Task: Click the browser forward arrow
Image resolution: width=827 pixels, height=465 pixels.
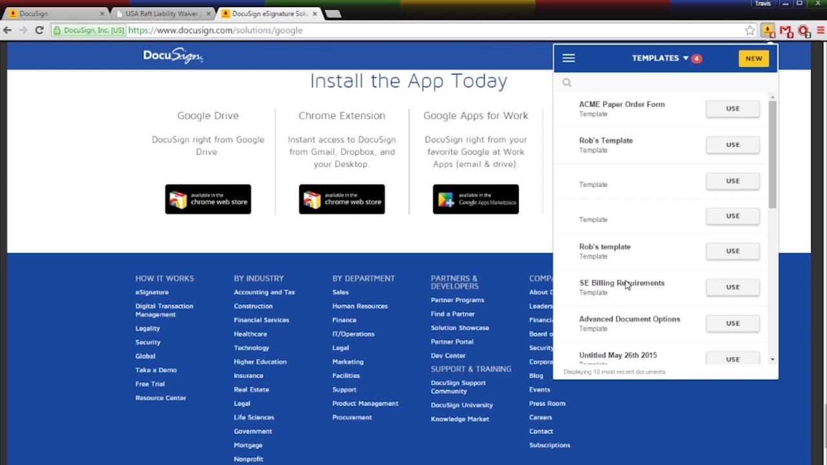Action: click(23, 30)
